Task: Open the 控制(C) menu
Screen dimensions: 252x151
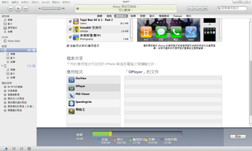Action: (35, 2)
